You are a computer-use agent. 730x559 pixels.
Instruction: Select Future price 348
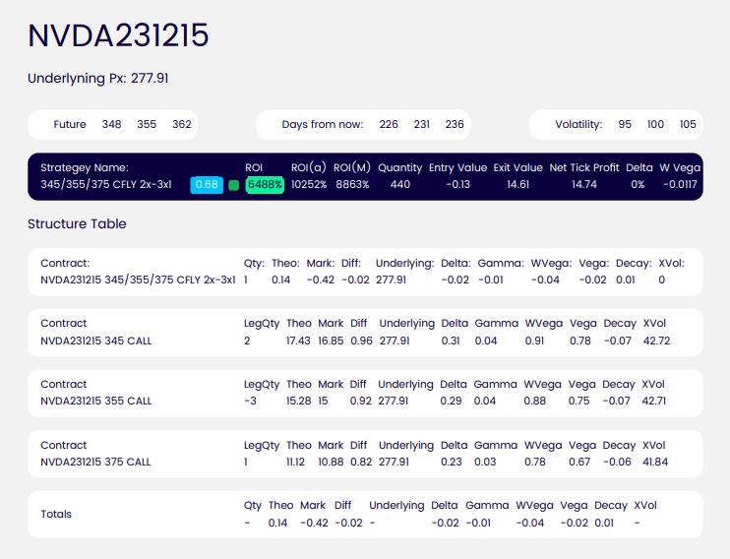click(x=111, y=125)
